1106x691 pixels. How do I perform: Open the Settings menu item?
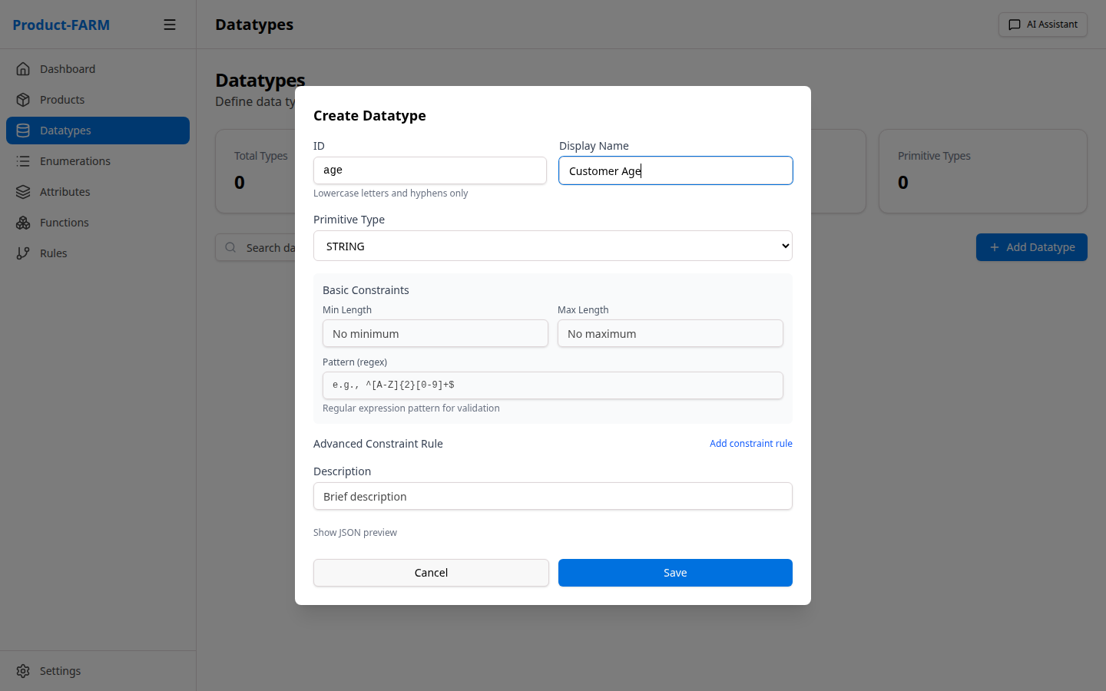click(x=60, y=670)
